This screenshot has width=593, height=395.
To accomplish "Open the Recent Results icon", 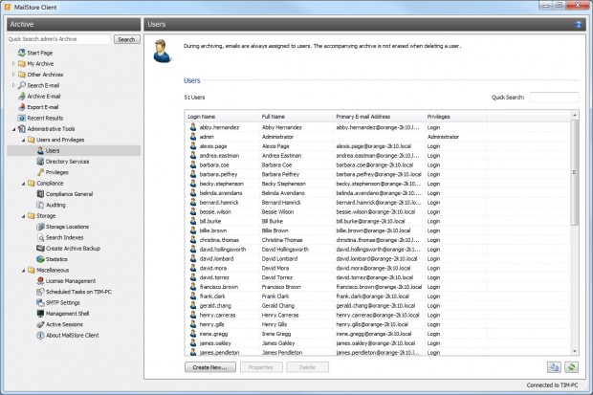I will click(x=22, y=118).
